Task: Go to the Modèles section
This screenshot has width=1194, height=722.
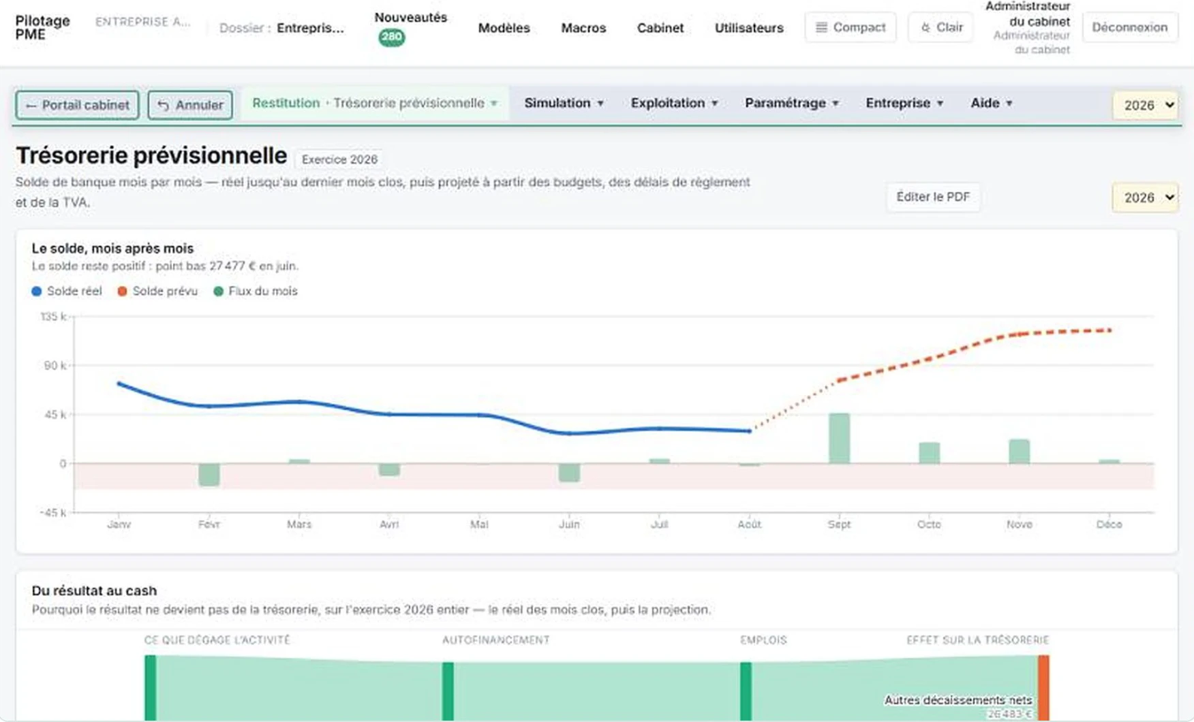Action: click(504, 28)
